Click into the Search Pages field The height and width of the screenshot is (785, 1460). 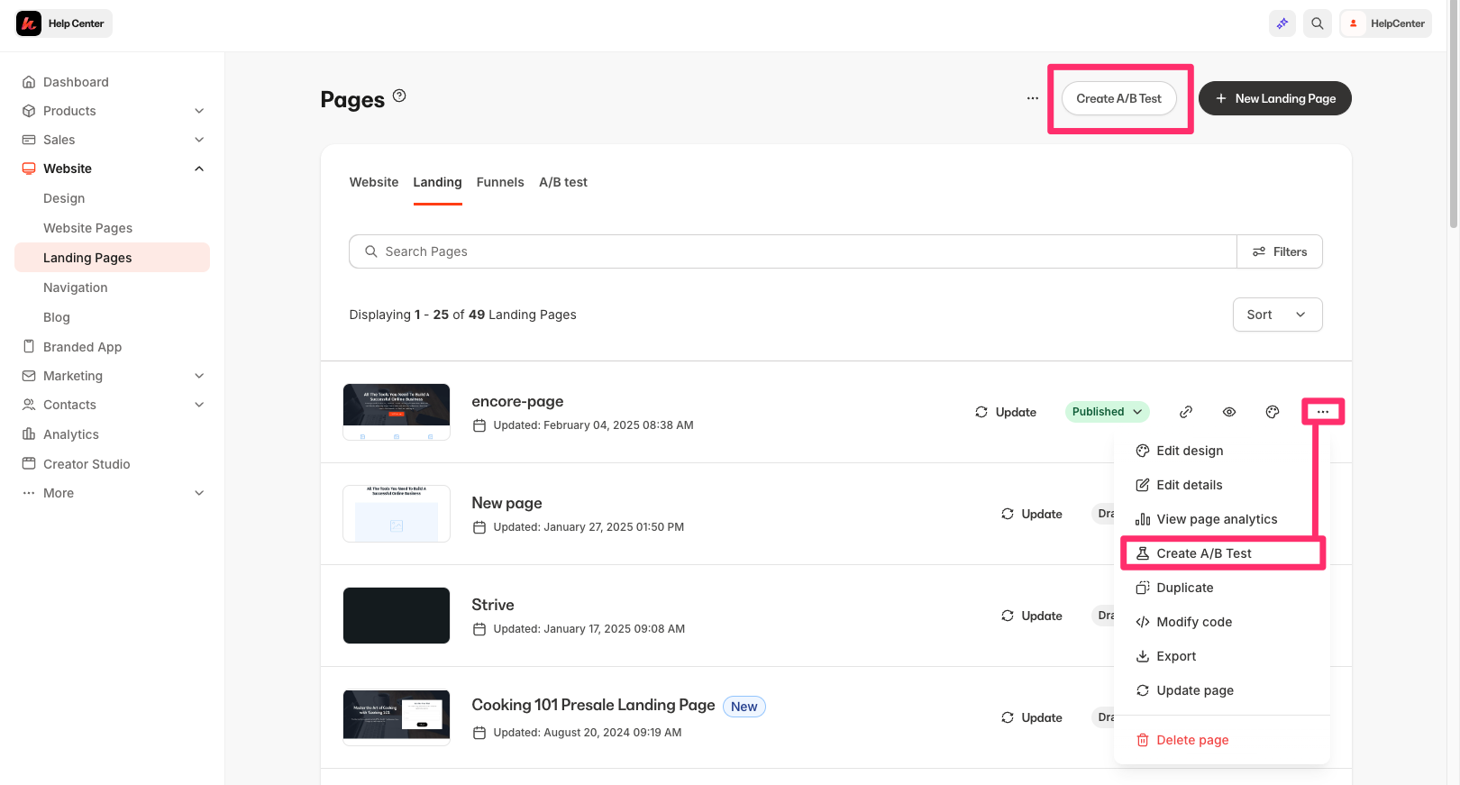tap(793, 251)
